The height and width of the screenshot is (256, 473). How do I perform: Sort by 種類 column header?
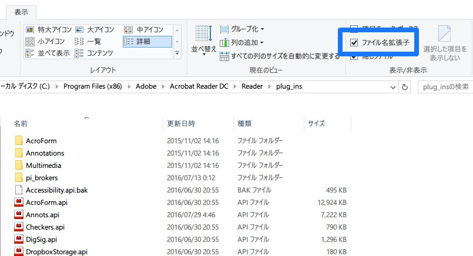point(244,124)
